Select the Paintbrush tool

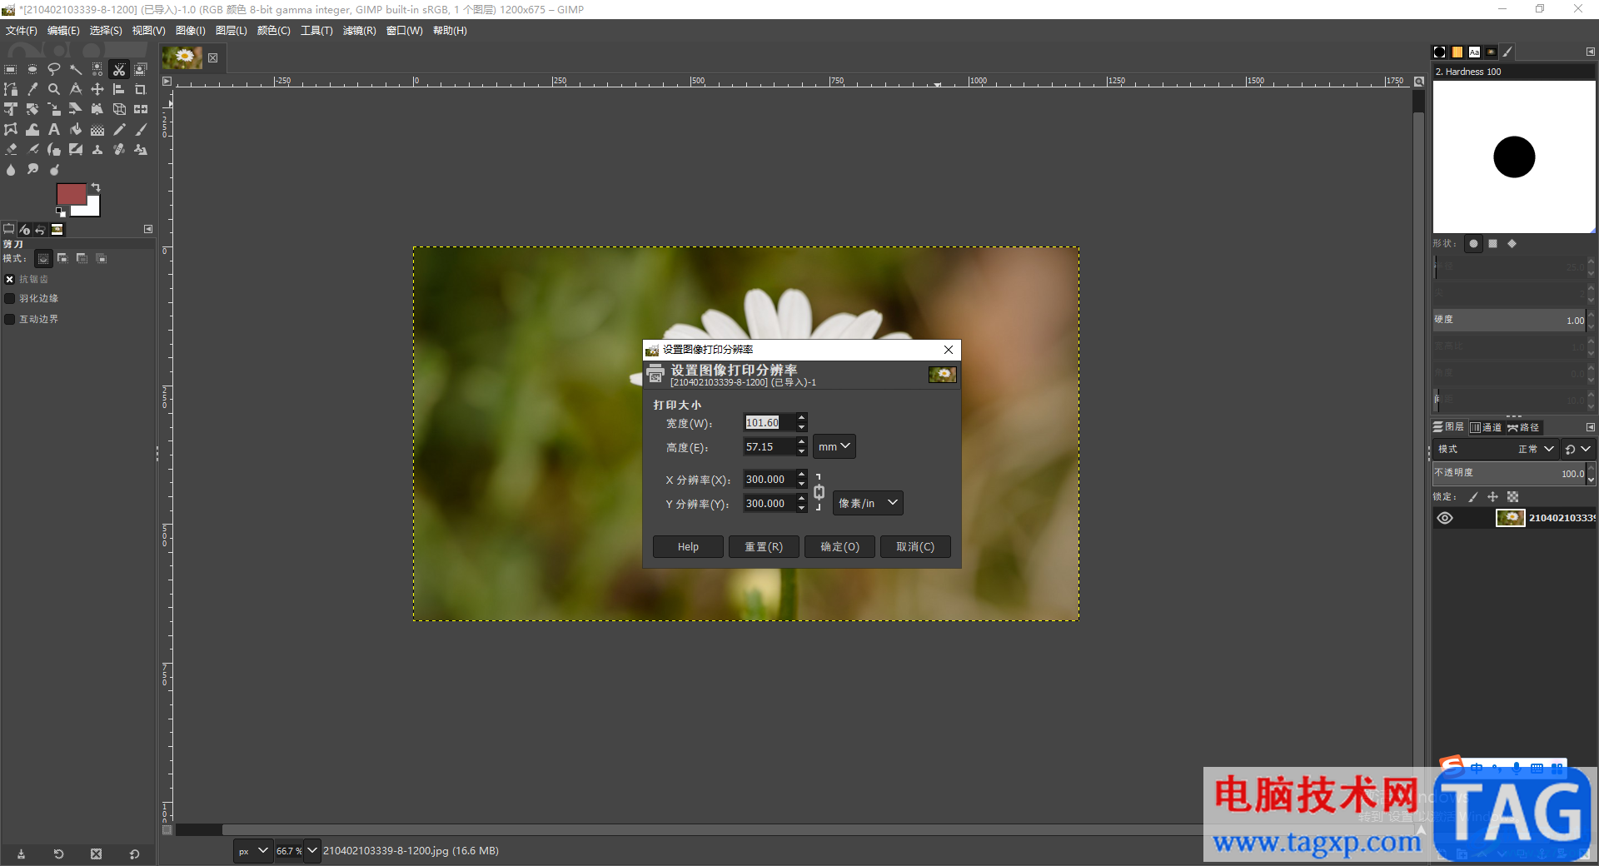click(141, 129)
